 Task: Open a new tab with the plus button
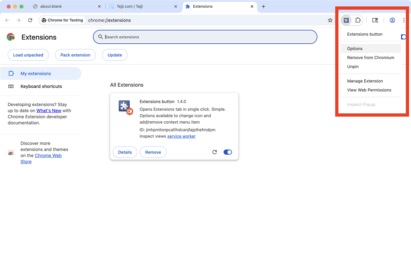[263, 6]
